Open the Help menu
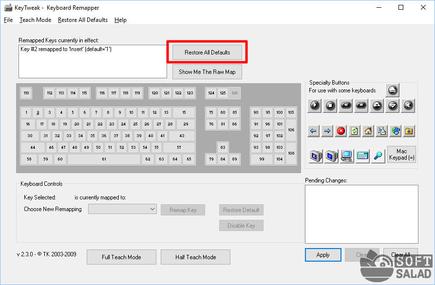The width and height of the screenshot is (435, 285). tap(120, 20)
